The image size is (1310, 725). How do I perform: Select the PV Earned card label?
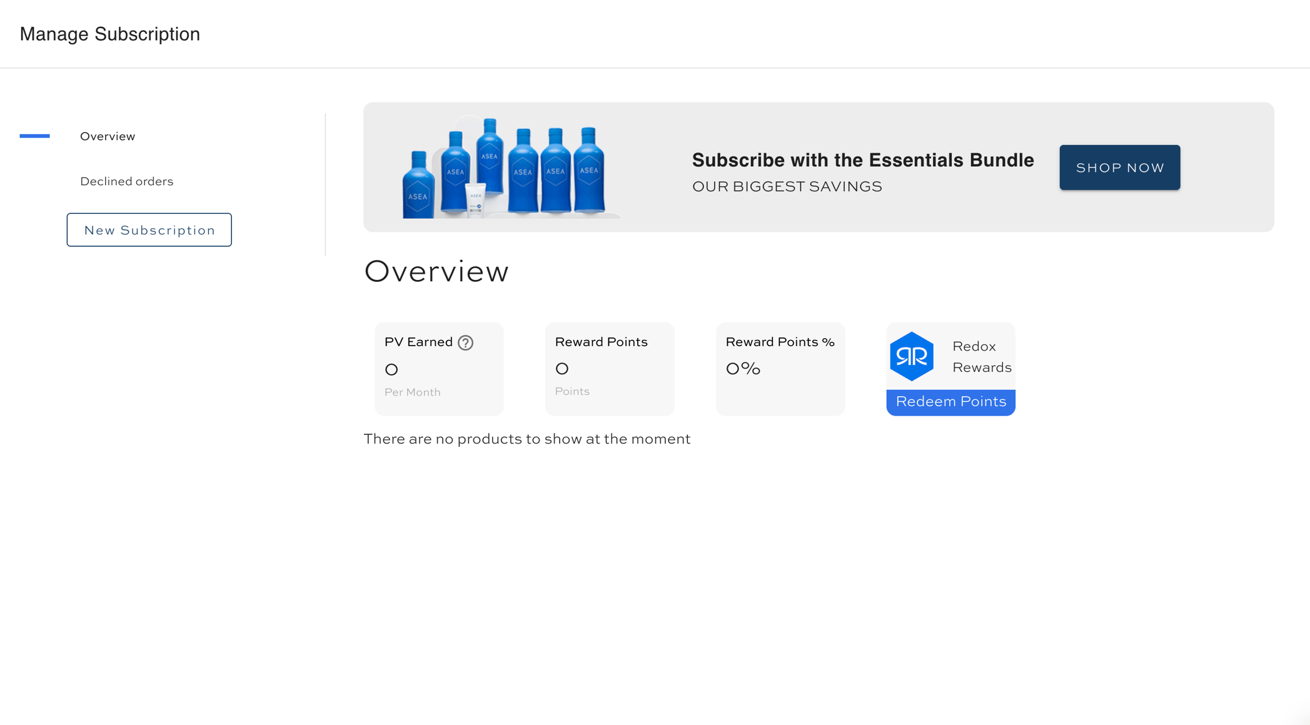click(x=418, y=342)
